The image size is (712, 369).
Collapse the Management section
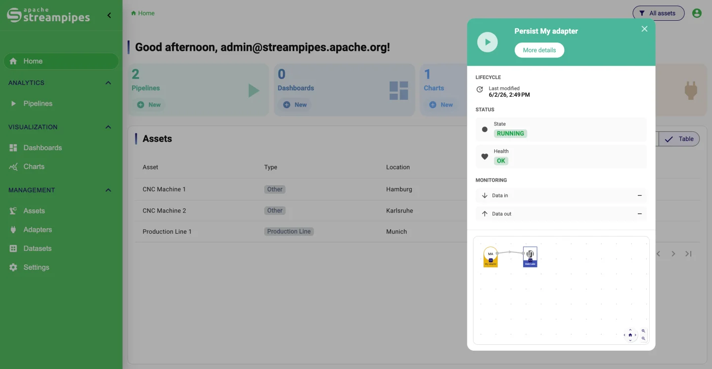pyautogui.click(x=108, y=190)
